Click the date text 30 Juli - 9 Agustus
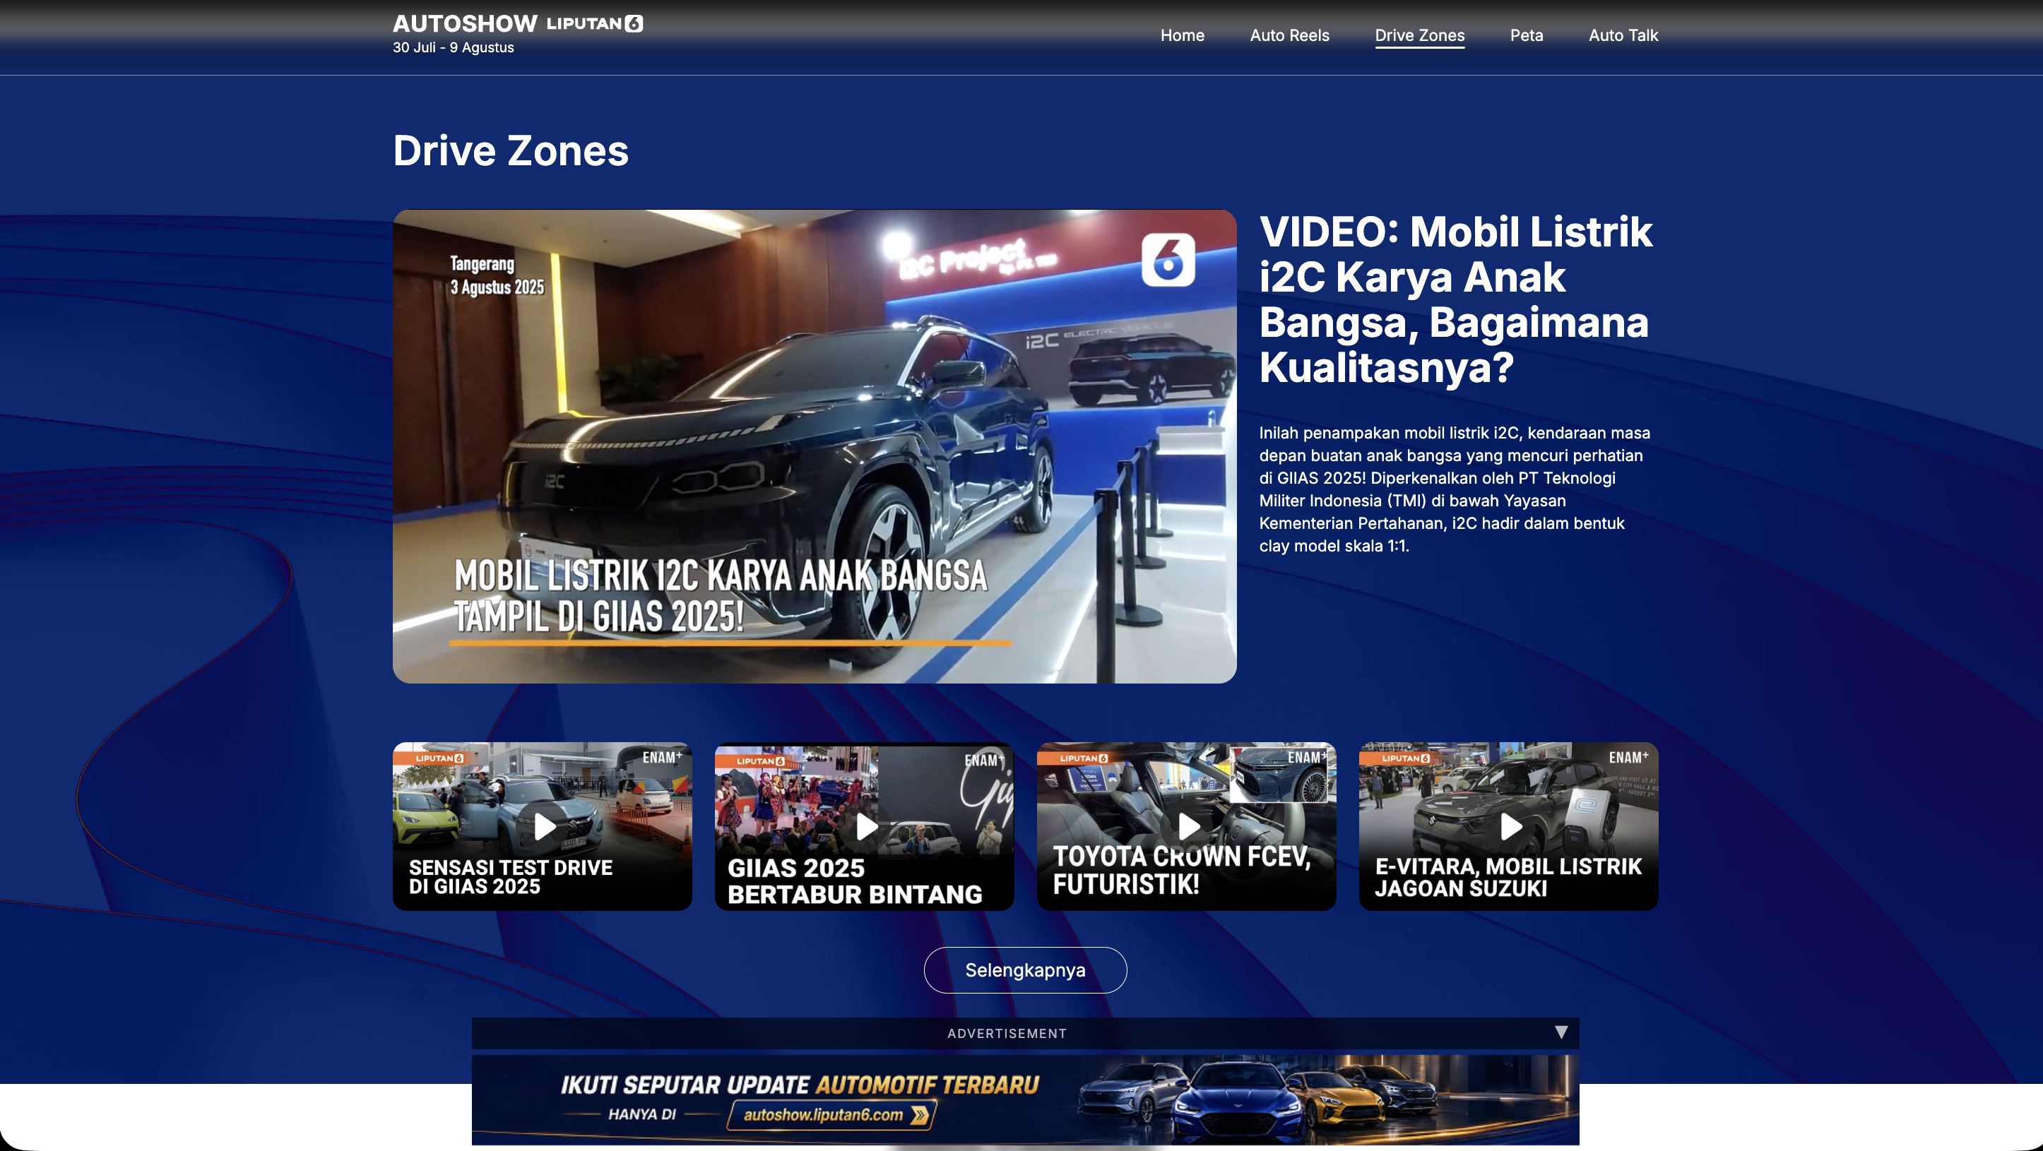The width and height of the screenshot is (2043, 1151). point(453,47)
